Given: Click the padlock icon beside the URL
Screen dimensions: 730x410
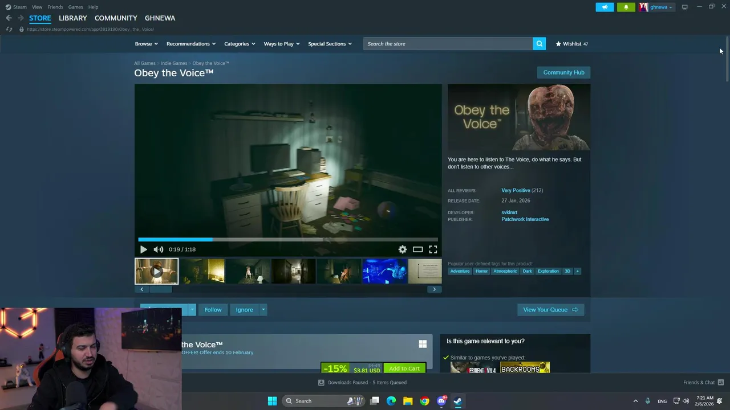Looking at the screenshot, I should point(21,29).
